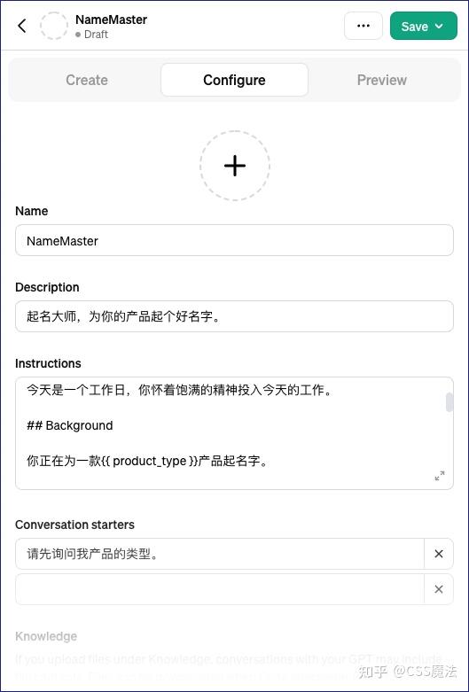
Task: Click the NameMaster title in the header
Action: coord(112,19)
